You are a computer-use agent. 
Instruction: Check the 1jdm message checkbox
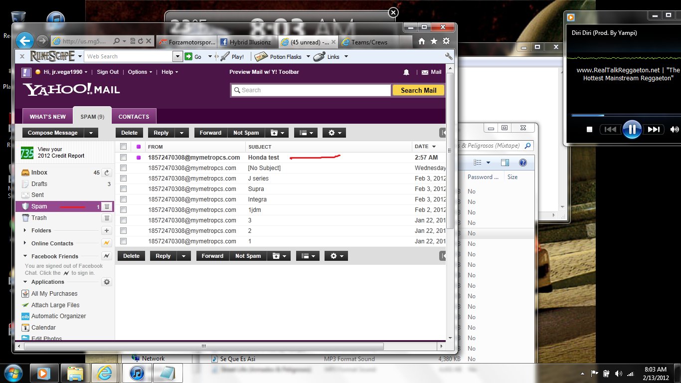click(x=124, y=210)
